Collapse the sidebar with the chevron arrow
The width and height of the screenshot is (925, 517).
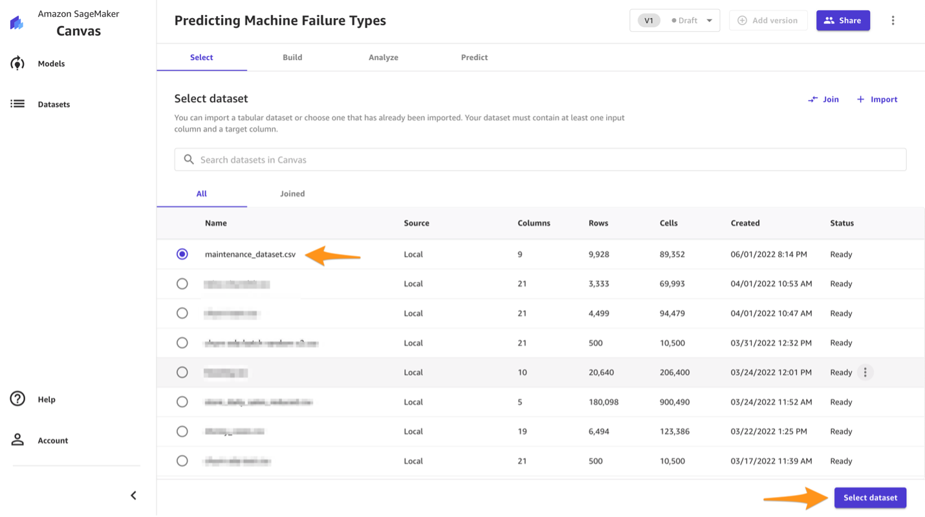tap(133, 496)
